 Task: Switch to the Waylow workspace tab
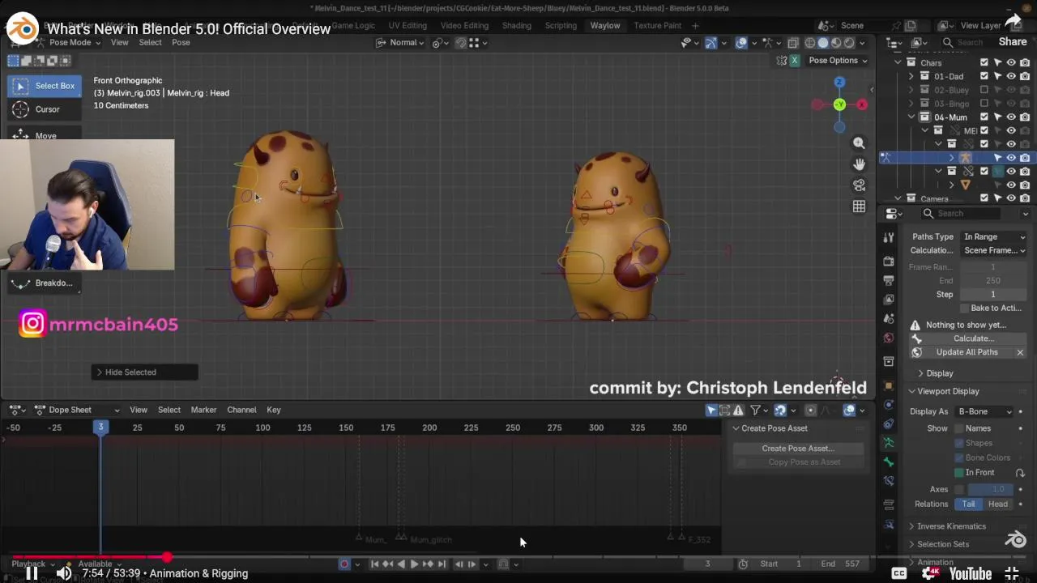(604, 26)
